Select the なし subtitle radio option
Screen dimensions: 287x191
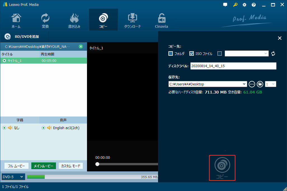(x=4, y=128)
